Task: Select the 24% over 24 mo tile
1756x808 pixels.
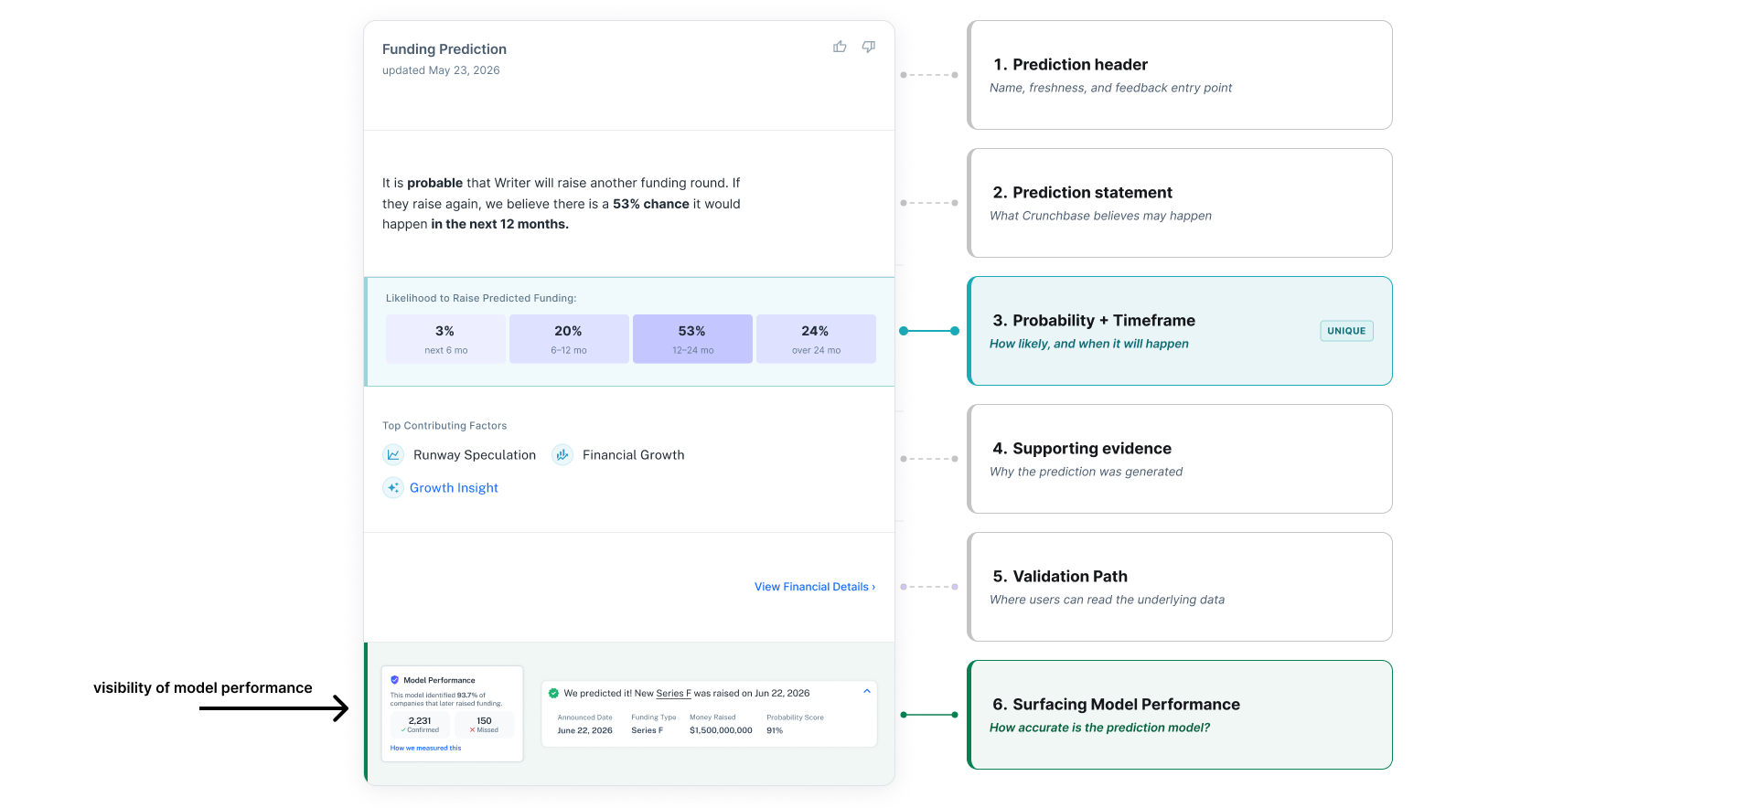Action: coord(816,339)
